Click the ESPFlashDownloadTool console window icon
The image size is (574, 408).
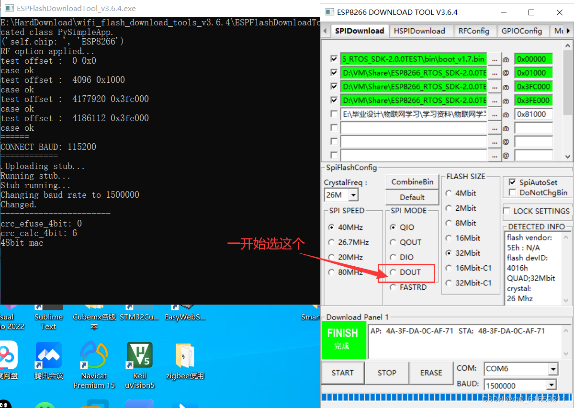click(x=9, y=8)
